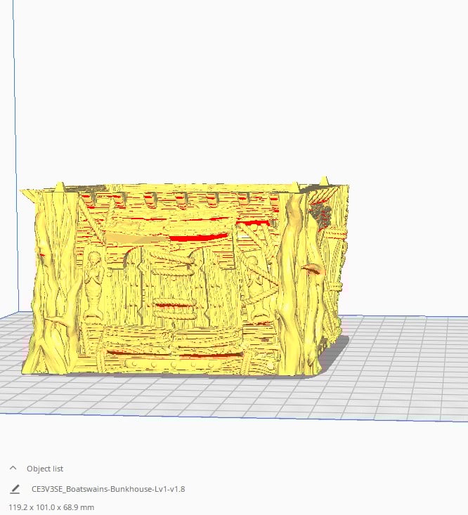Select the yellow bunkhouse model on the build plate

pos(186,279)
